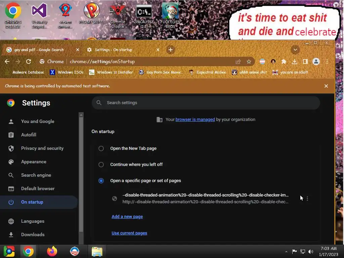The height and width of the screenshot is (258, 344).
Task: Select the 2PACALYPSE 2.3 desktop icon
Action: click(144, 16)
